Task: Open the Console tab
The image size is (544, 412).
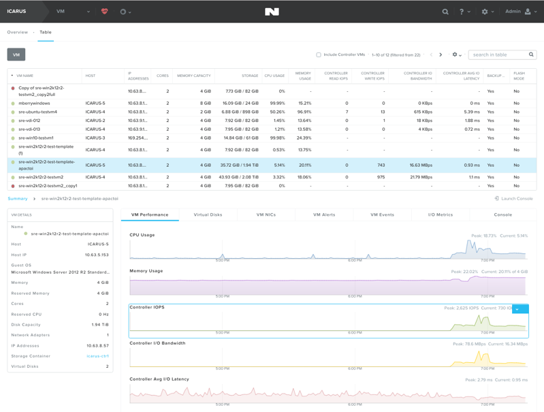Action: pos(502,215)
